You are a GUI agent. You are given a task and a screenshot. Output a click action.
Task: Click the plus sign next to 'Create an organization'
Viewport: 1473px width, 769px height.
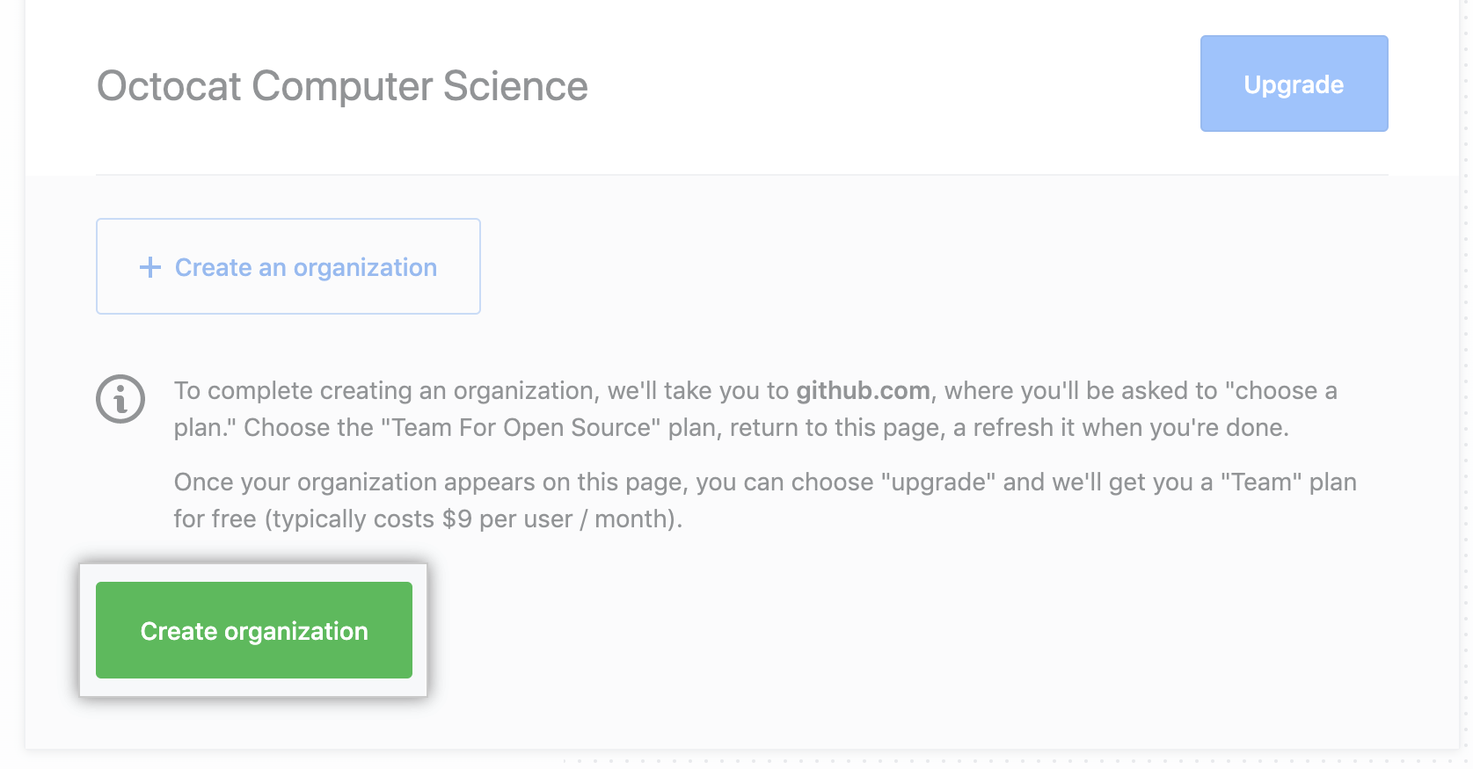point(149,266)
